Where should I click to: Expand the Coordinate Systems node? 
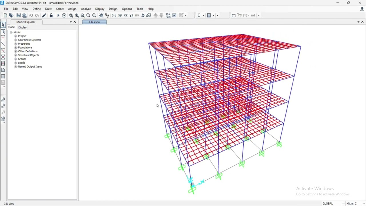tap(16, 40)
